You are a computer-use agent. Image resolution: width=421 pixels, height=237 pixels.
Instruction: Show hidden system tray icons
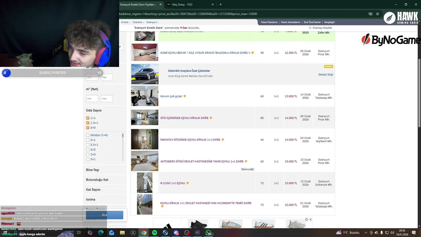366,233
